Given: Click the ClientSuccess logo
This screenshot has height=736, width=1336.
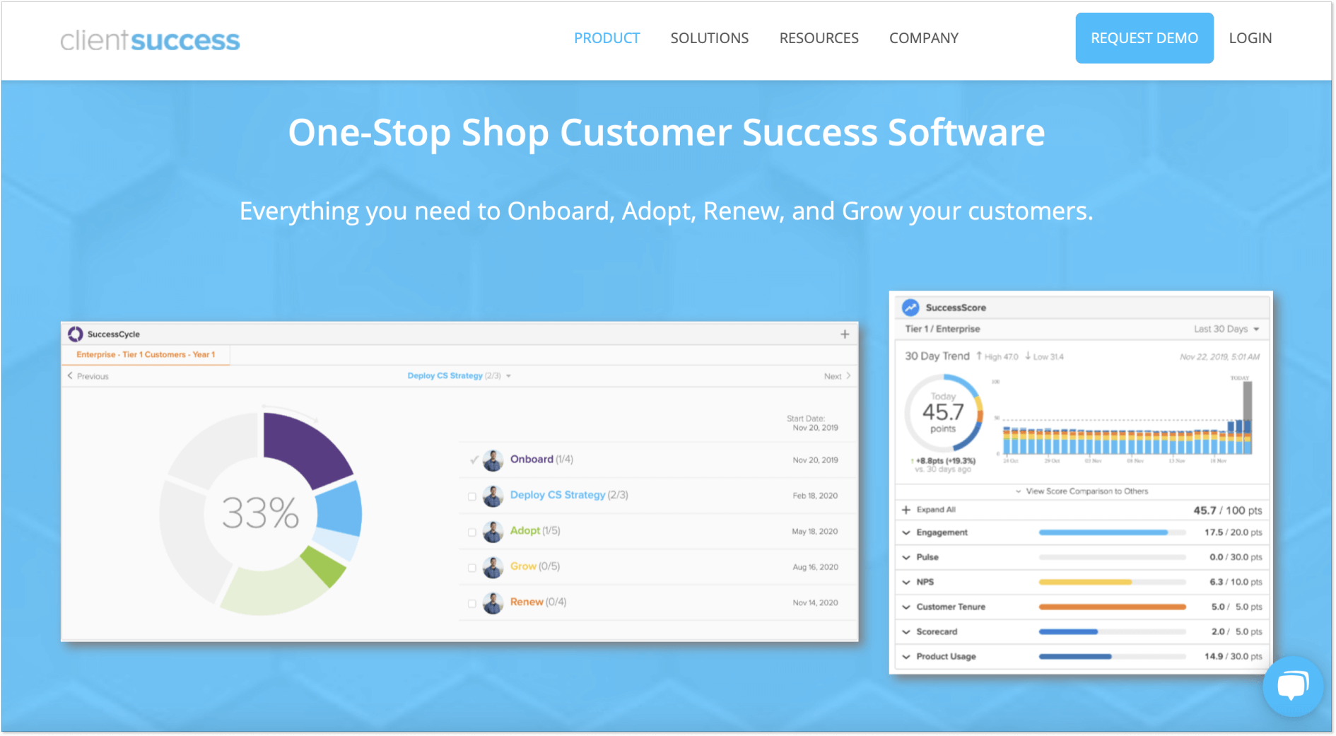Looking at the screenshot, I should (x=150, y=40).
